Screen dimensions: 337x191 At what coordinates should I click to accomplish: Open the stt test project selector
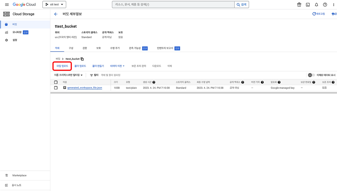[x=54, y=4]
